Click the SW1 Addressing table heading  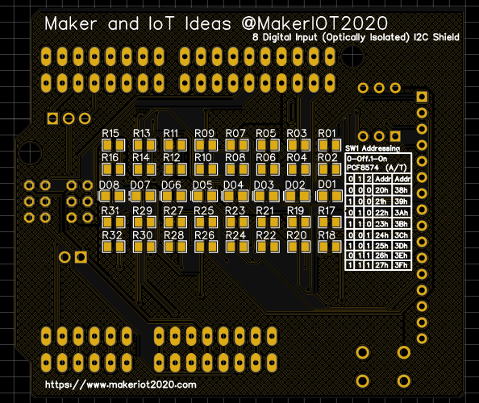point(373,148)
